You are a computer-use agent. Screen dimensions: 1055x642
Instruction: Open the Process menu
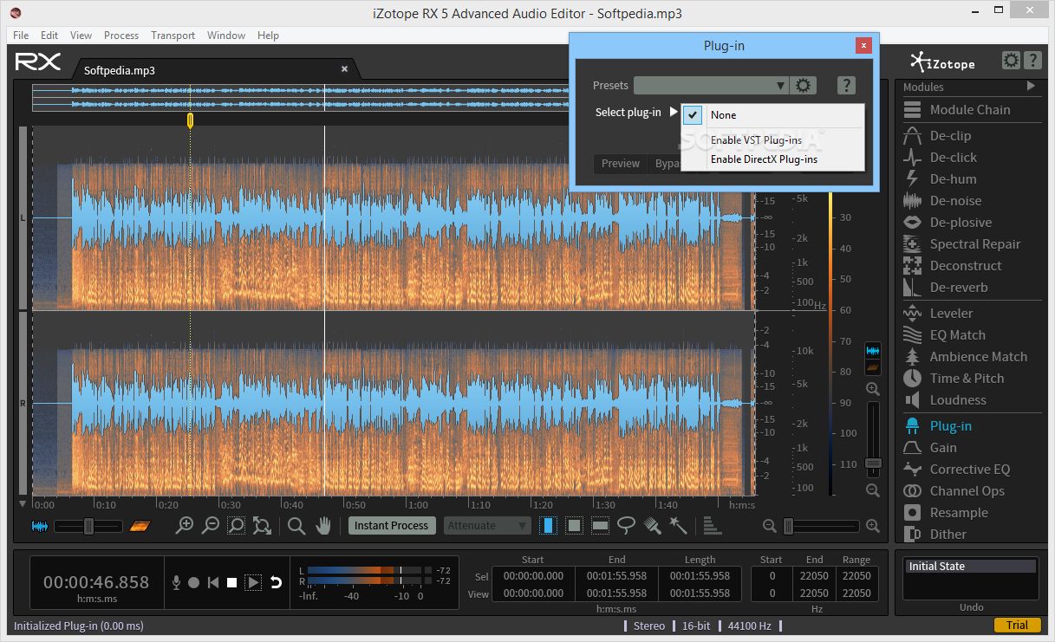(121, 36)
